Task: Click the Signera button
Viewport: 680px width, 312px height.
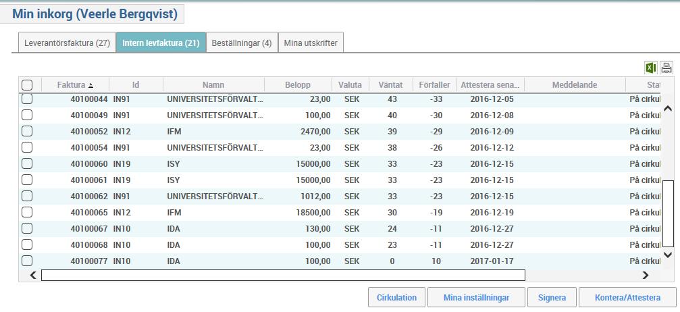Action: (552, 298)
